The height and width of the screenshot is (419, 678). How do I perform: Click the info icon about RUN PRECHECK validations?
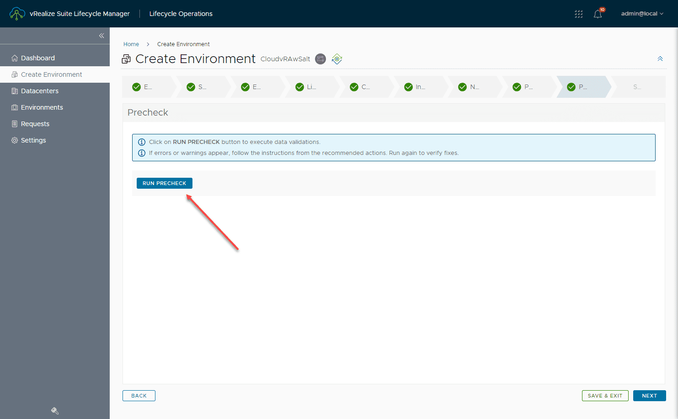click(142, 142)
